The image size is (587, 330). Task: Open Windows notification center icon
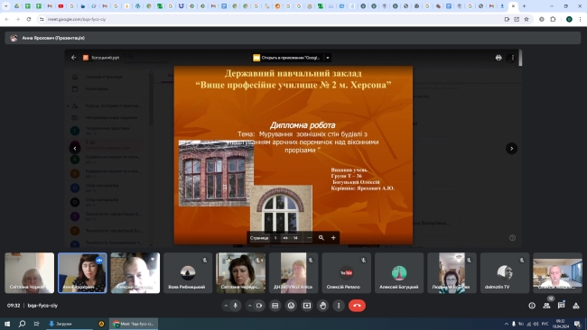[x=578, y=324]
